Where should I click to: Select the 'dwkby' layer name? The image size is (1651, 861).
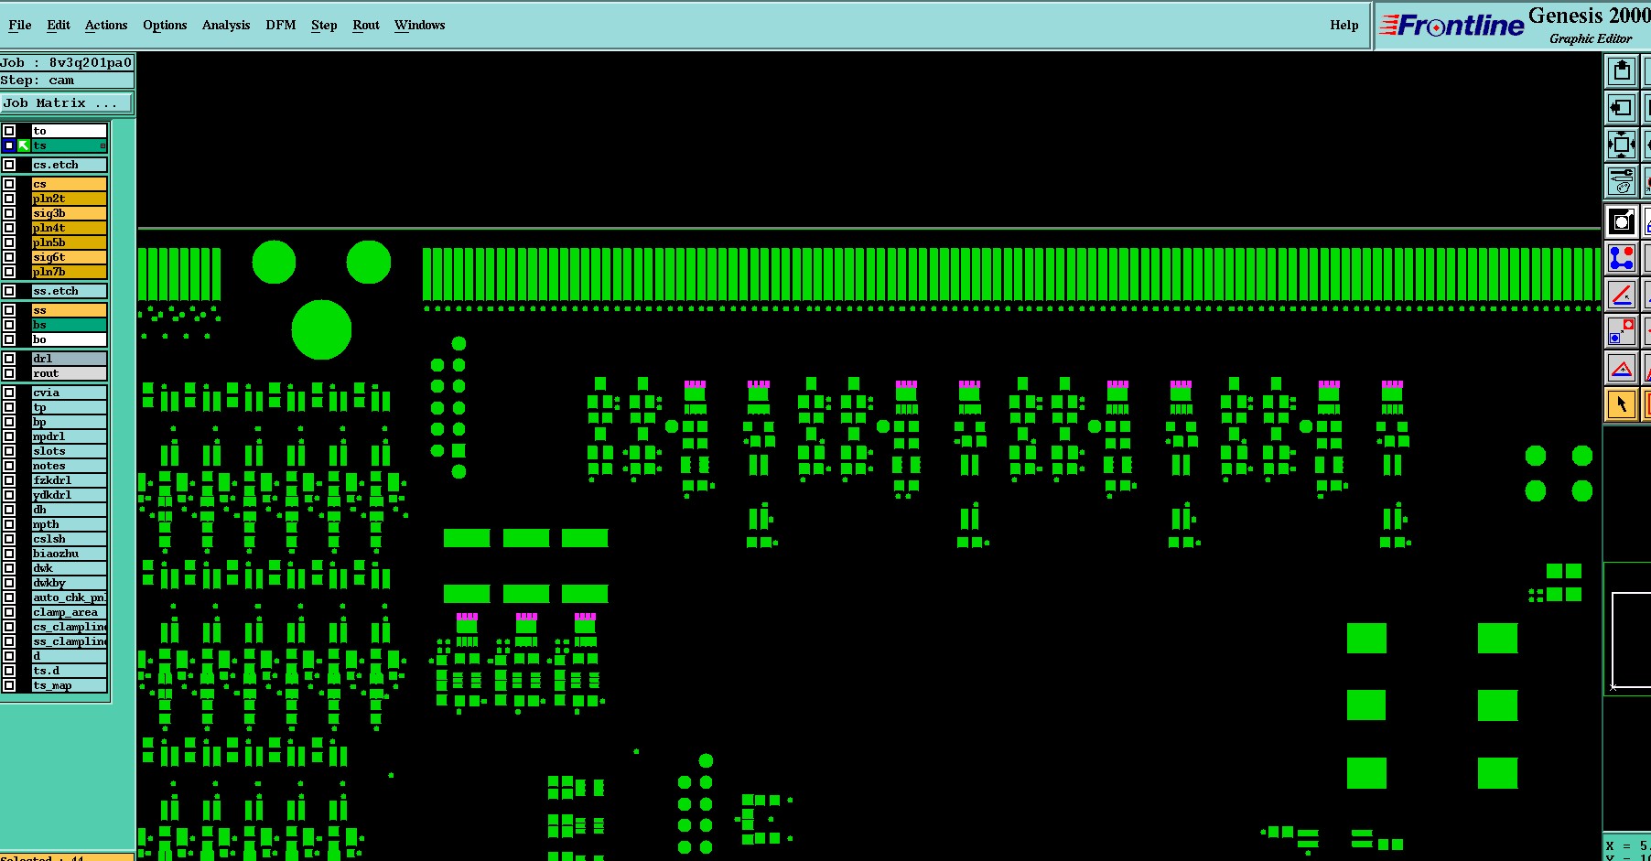(x=70, y=583)
